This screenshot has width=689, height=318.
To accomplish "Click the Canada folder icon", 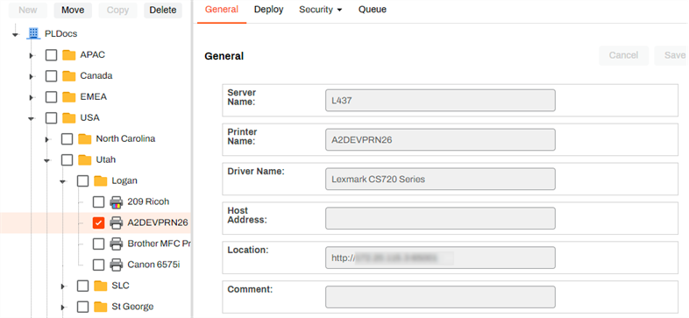I will (x=69, y=76).
